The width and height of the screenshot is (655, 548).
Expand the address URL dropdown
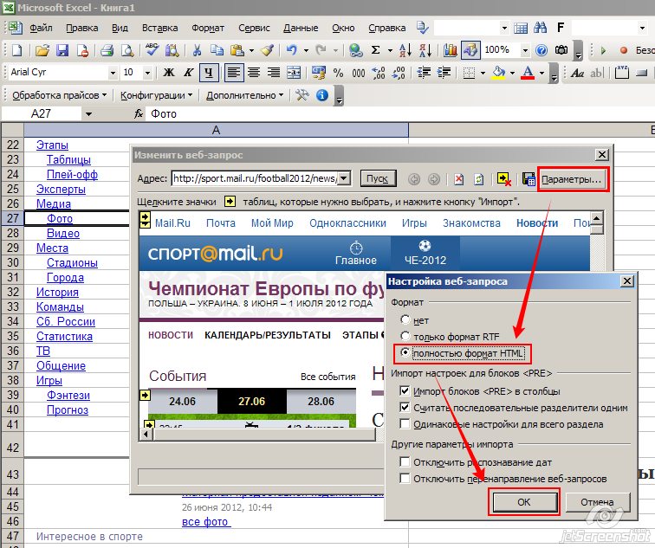344,178
